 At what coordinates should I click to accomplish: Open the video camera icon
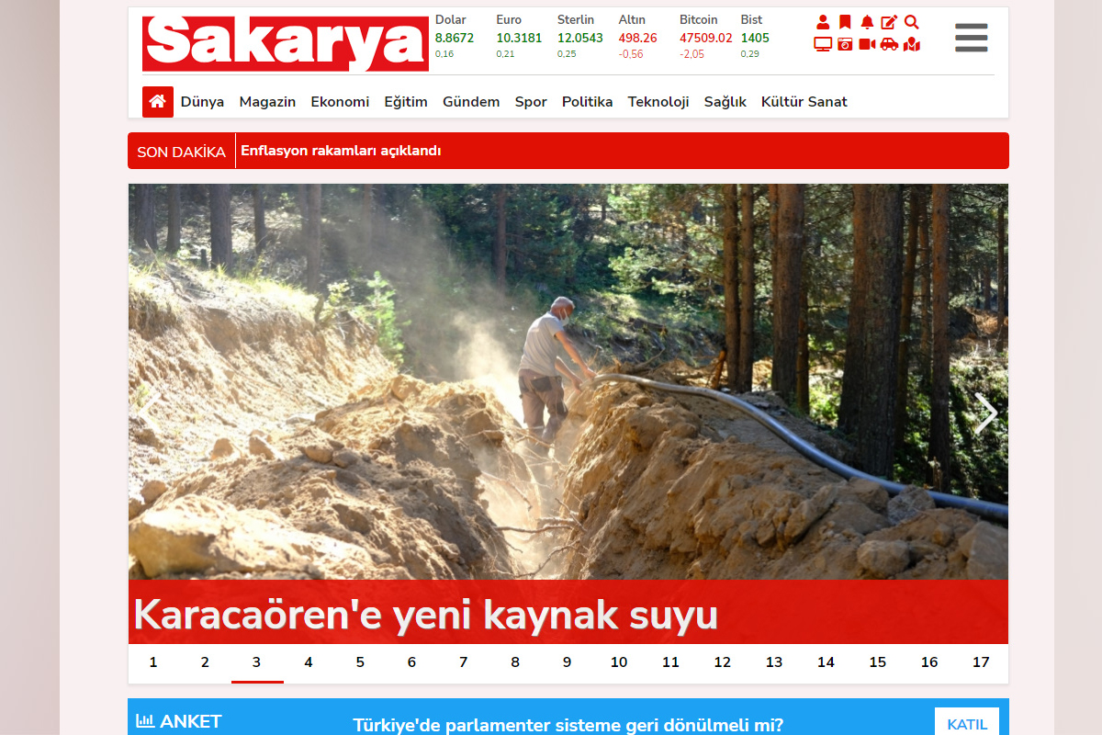coord(867,44)
